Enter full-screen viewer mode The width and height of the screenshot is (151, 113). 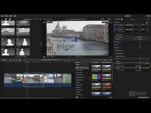[x=111, y=57]
